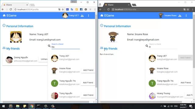Bookmark page with star in left browser
Viewport: 195px width, 109px height.
click(x=63, y=9)
